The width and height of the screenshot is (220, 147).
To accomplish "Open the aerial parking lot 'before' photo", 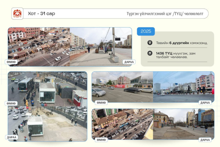I will point(39,47).
